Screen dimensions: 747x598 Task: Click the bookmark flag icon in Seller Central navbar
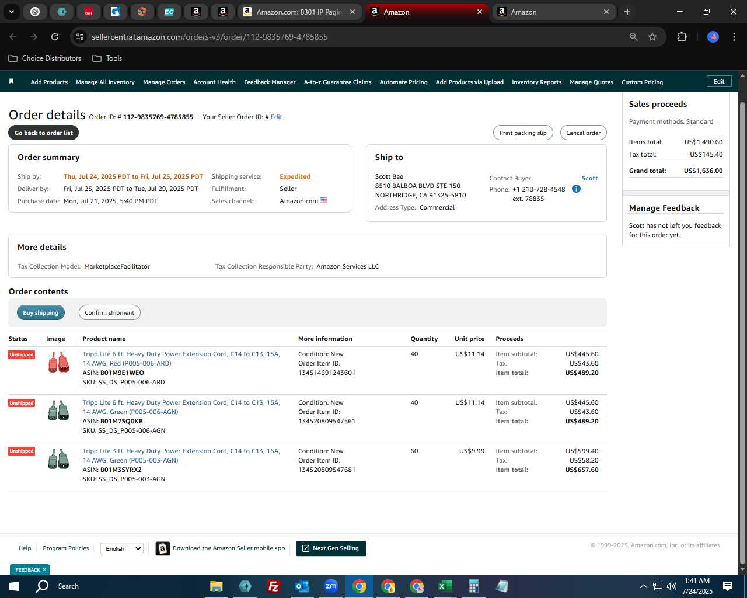click(11, 81)
